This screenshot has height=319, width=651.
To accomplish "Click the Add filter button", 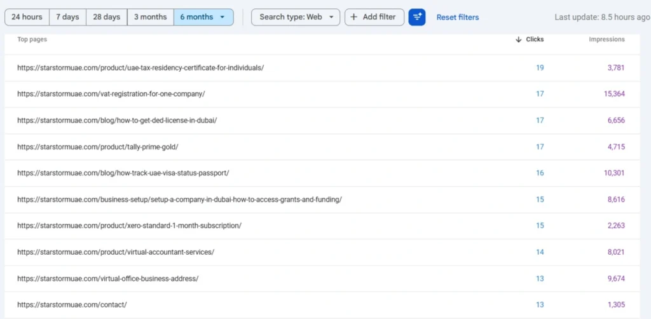I will (x=374, y=17).
